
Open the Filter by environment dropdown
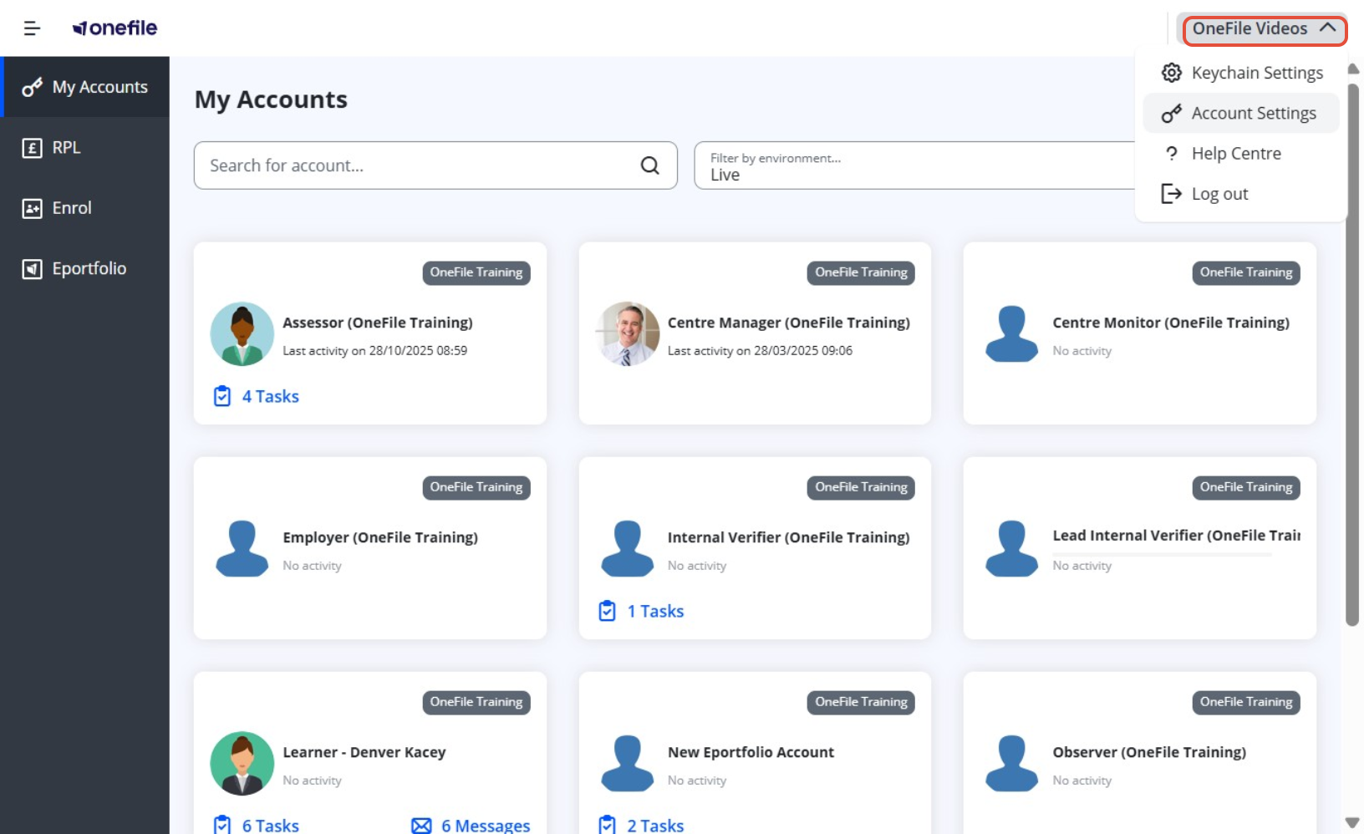(915, 165)
